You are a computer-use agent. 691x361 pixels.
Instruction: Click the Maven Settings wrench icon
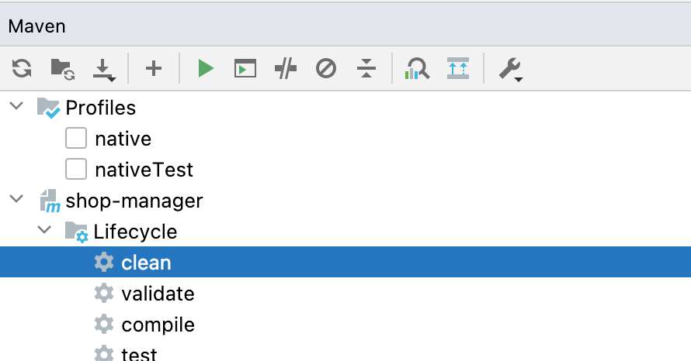click(509, 69)
